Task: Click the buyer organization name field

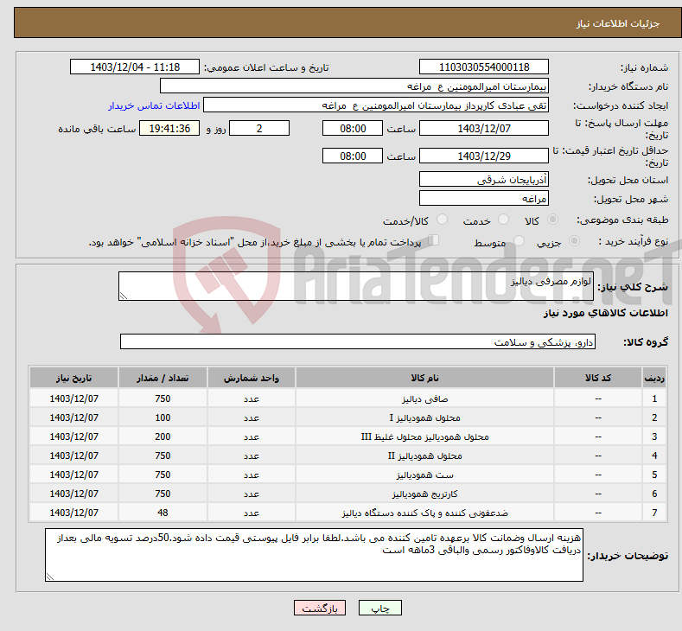Action: coord(354,86)
